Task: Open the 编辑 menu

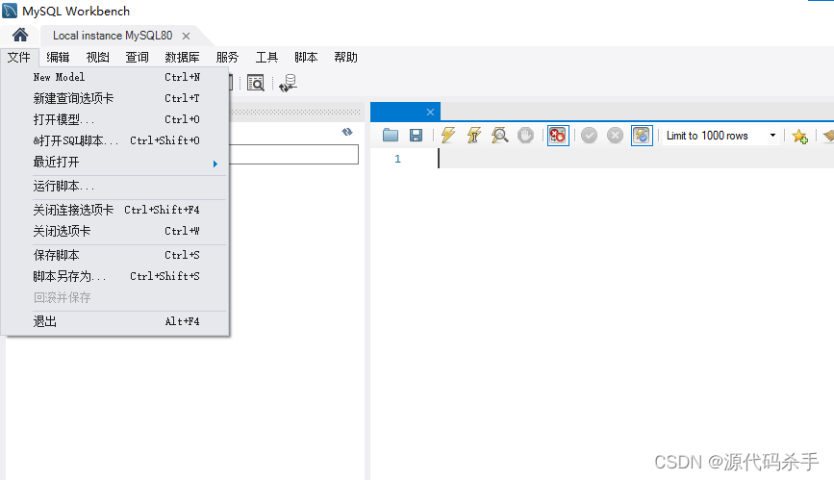Action: [x=58, y=57]
